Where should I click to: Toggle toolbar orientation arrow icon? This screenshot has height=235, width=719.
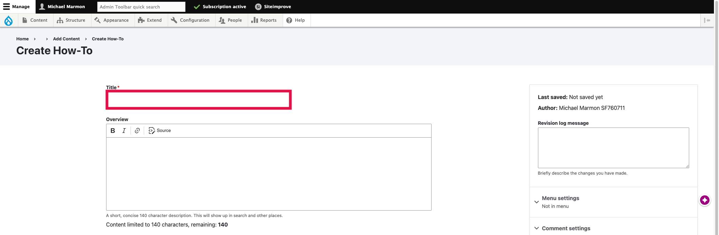tap(707, 20)
